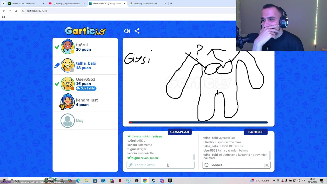Show hidden system tray icons

coord(274,181)
